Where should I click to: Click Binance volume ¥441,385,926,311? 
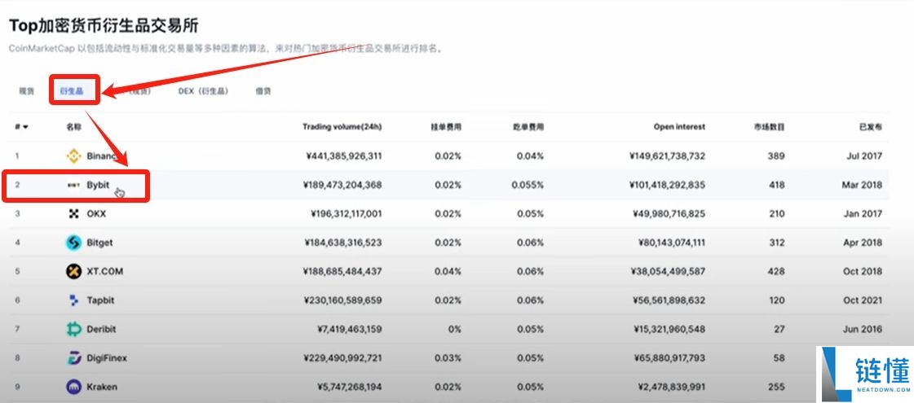pos(342,156)
